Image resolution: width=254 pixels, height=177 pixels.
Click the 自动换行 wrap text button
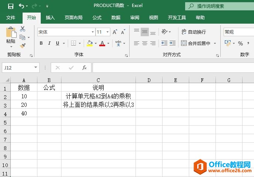(x=194, y=32)
